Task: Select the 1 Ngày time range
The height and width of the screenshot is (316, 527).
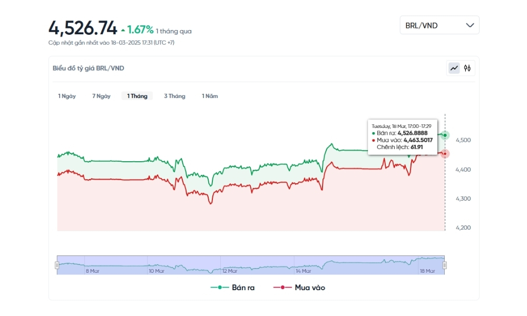Action: (67, 96)
